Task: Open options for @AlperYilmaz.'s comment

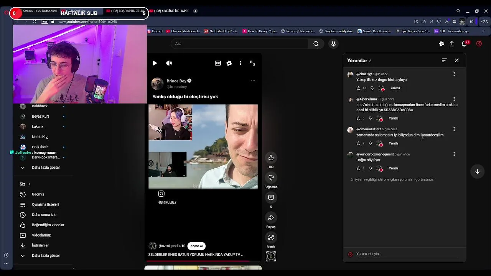Action: [454, 99]
